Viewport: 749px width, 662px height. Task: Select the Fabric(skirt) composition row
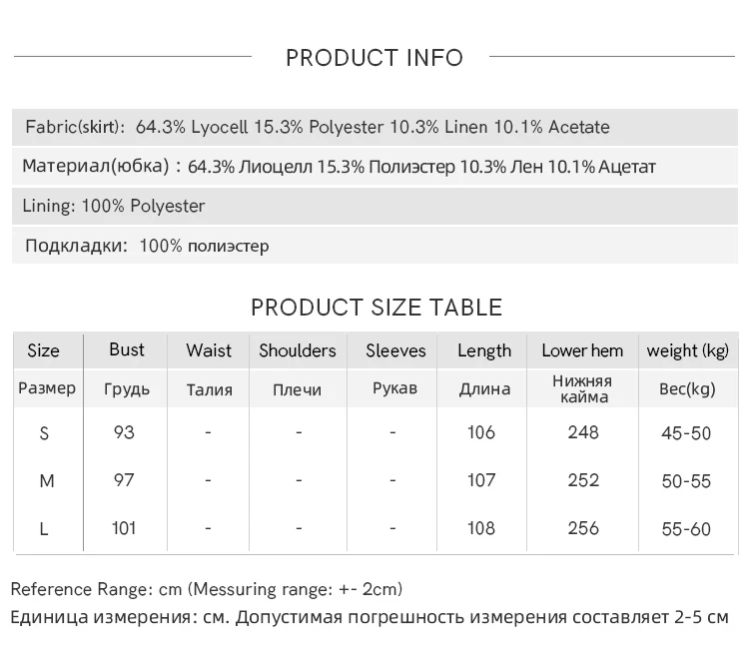tap(317, 128)
